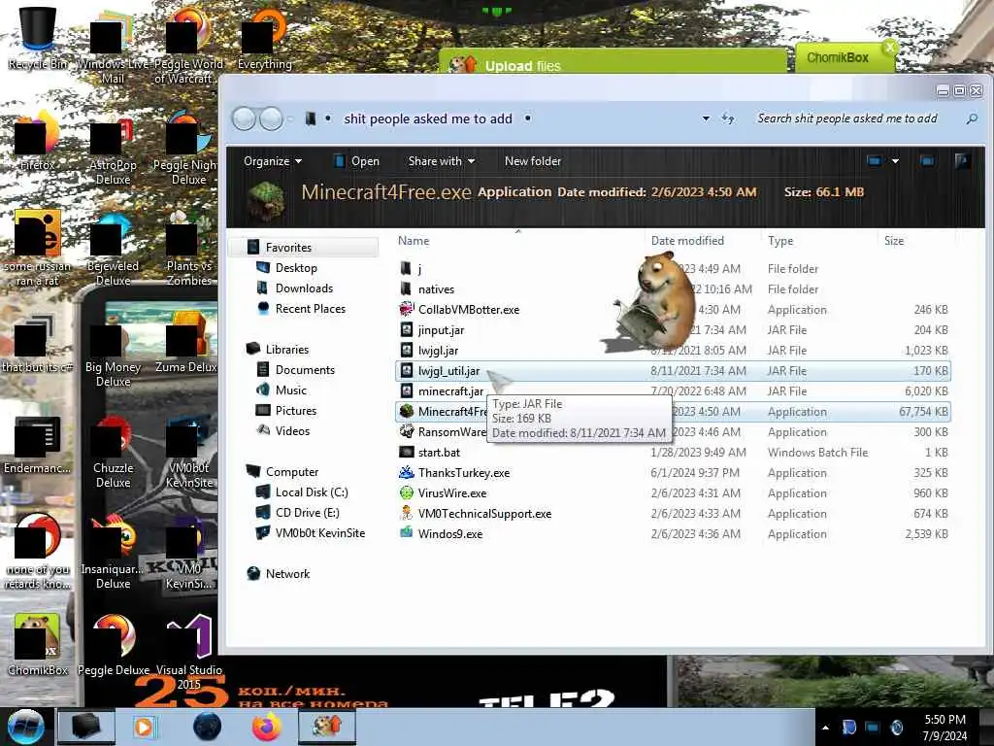This screenshot has height=746, width=994.
Task: Select the RansomWare file icon
Action: pyautogui.click(x=407, y=431)
